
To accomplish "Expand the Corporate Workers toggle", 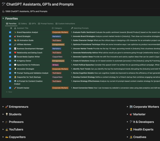I will tap(127, 107).
